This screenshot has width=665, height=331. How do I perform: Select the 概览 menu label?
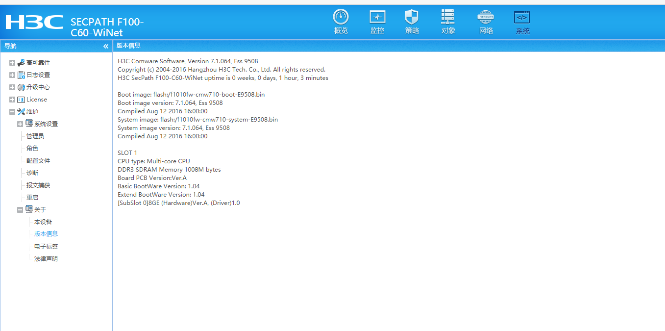pos(341,31)
